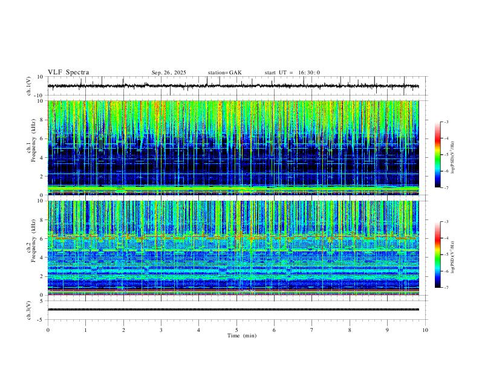Click the time axis tick label "8"
The height and width of the screenshot is (370, 479).
(350, 330)
